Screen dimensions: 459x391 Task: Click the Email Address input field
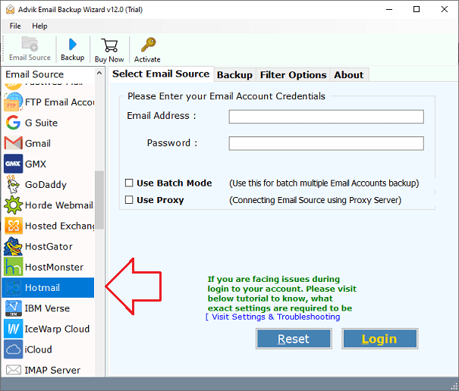pyautogui.click(x=326, y=117)
